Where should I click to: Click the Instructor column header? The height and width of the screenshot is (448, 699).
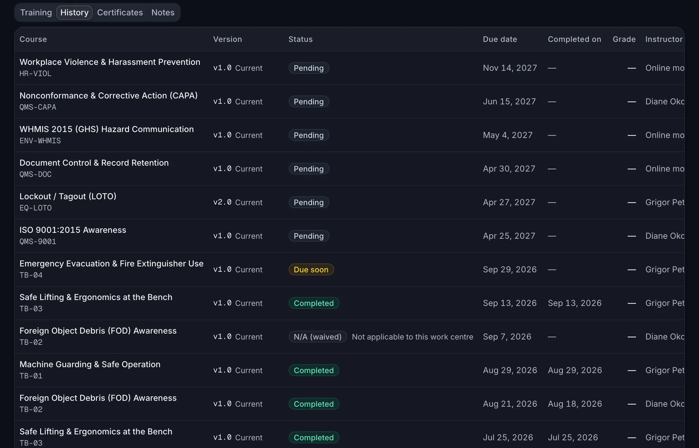(664, 39)
